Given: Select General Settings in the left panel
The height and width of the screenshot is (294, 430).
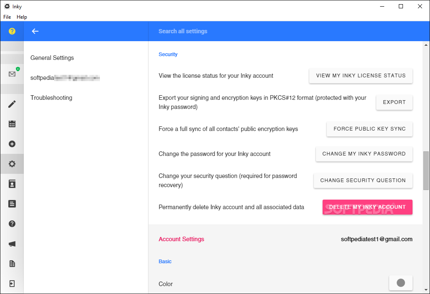Looking at the screenshot, I should [52, 58].
